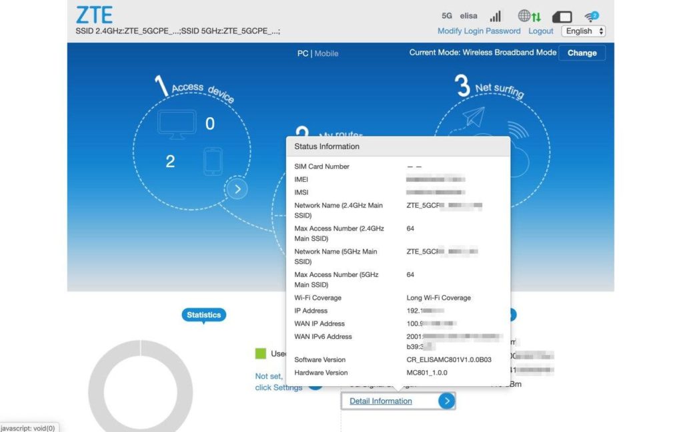This screenshot has height=432, width=683.
Task: Click the ZTE logo
Action: point(94,15)
